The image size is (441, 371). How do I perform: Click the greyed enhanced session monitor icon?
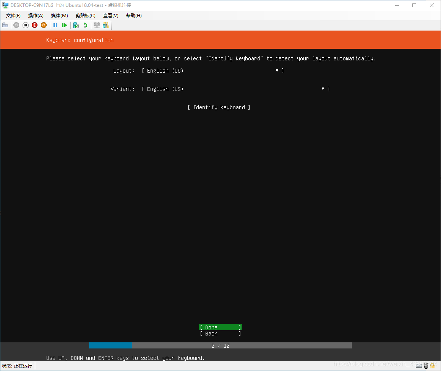tap(97, 25)
